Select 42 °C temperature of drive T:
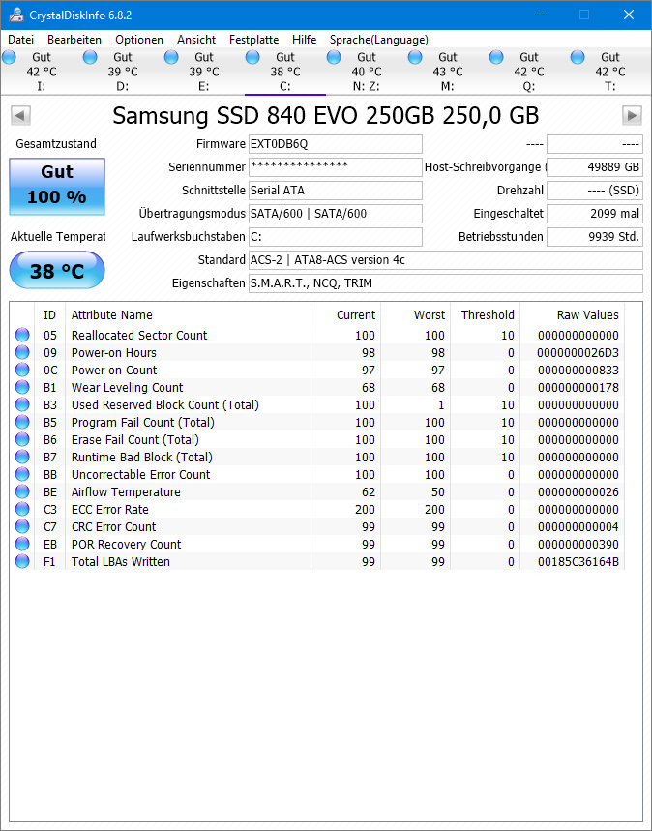The height and width of the screenshot is (831, 652). coord(610,72)
